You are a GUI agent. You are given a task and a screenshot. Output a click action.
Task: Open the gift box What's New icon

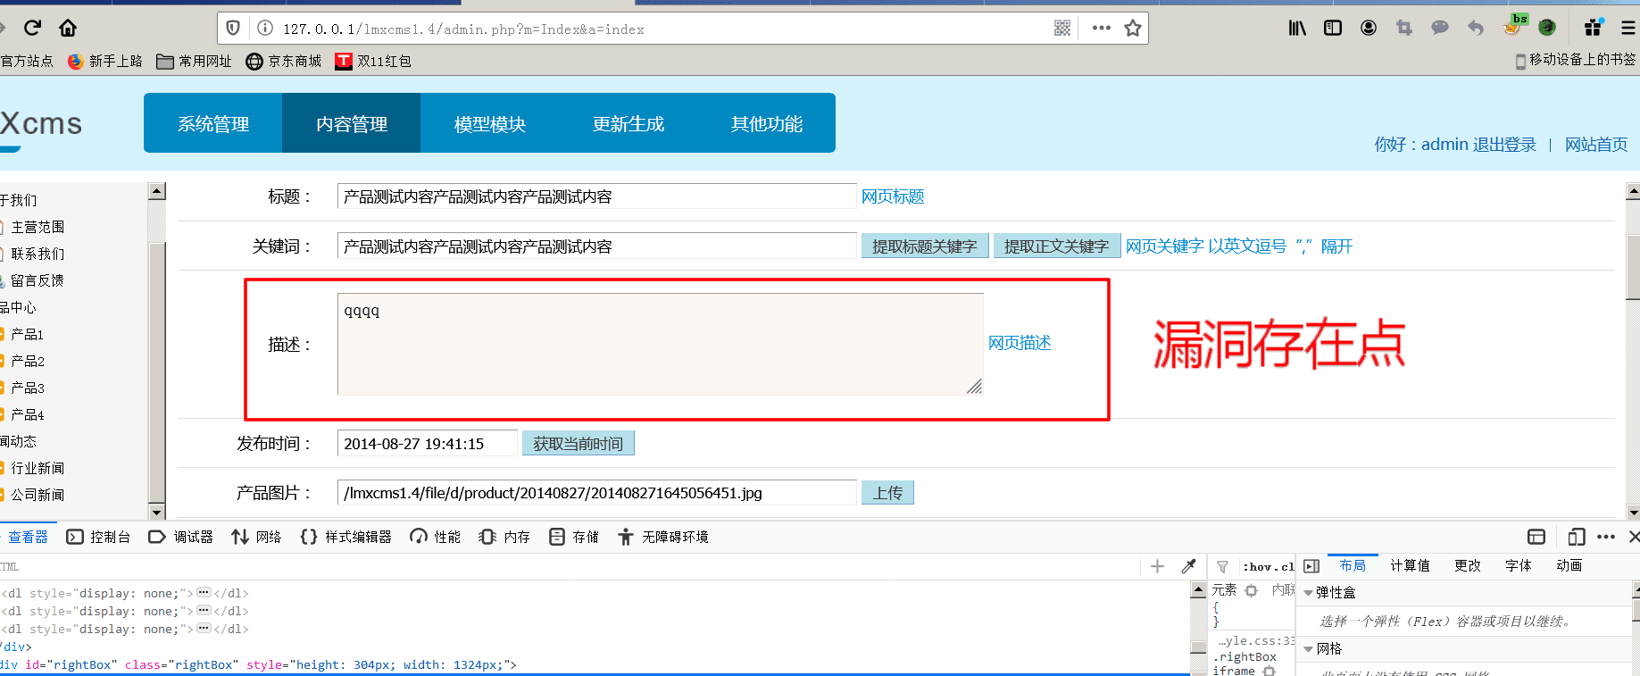coord(1594,28)
